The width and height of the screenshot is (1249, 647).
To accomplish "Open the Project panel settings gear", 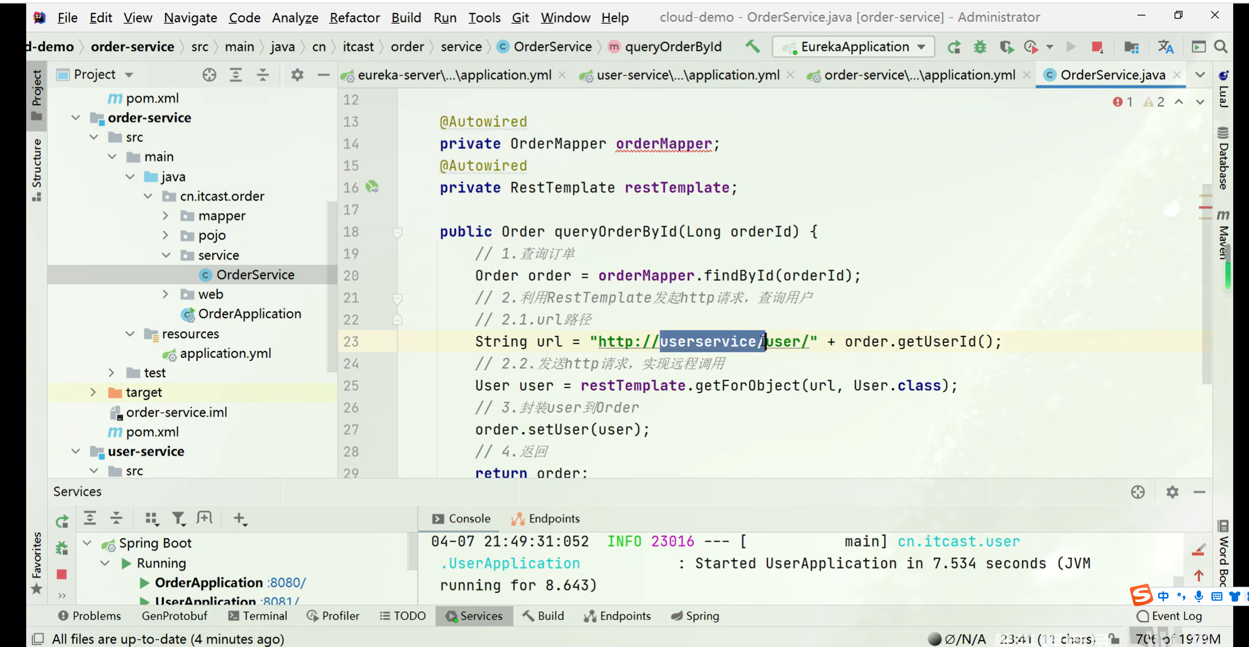I will point(297,75).
